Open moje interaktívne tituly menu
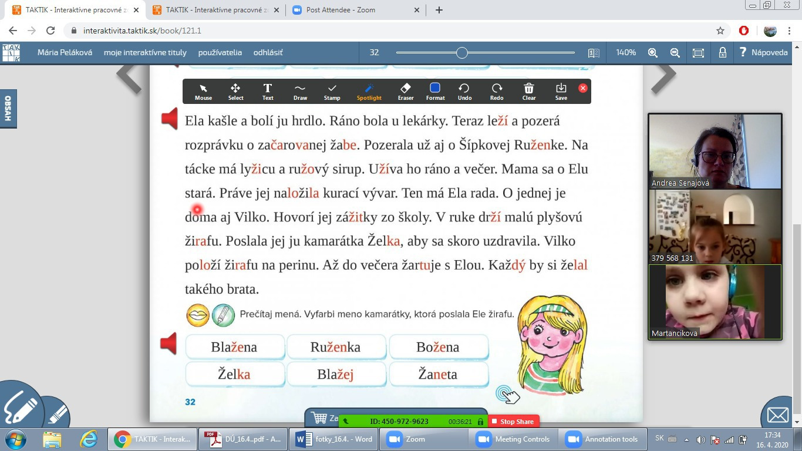This screenshot has height=451, width=802. click(x=145, y=52)
